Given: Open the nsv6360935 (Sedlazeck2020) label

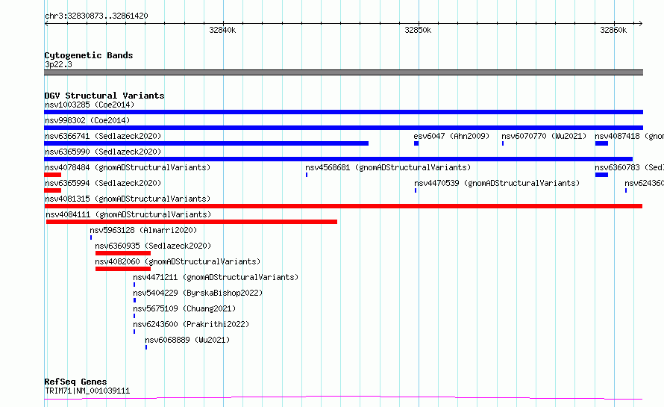Looking at the screenshot, I should click(153, 246).
